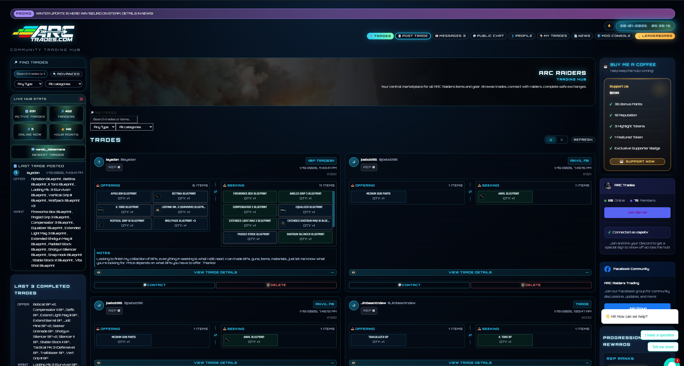The width and height of the screenshot is (684, 366).
Task: Click the Anvil Blueprint icon in trade #300
Action: [228, 340]
